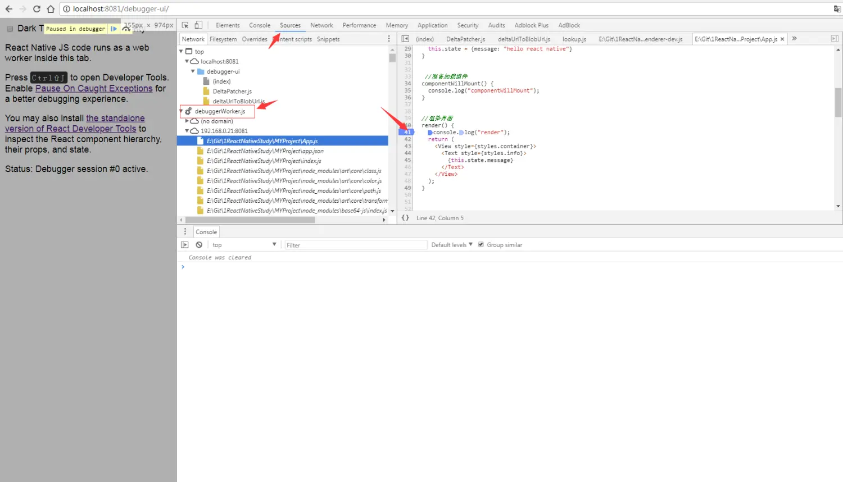Viewport: 843px width, 482px height.
Task: Switch to the Elements panel
Action: tap(228, 25)
